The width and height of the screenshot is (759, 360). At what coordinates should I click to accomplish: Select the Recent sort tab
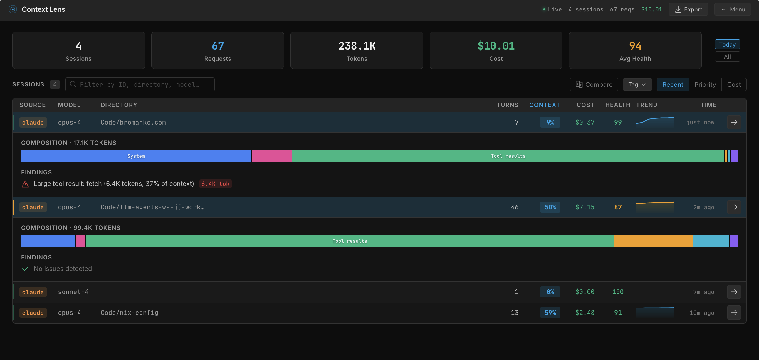point(672,85)
